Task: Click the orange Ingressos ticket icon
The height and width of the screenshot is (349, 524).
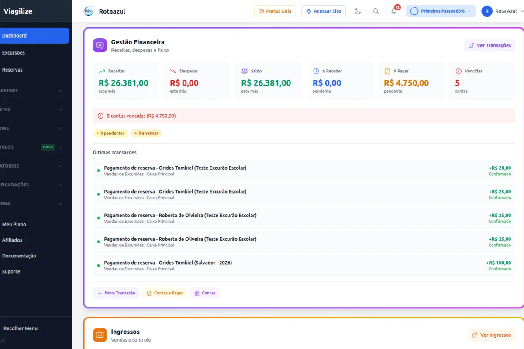Action: click(x=100, y=335)
